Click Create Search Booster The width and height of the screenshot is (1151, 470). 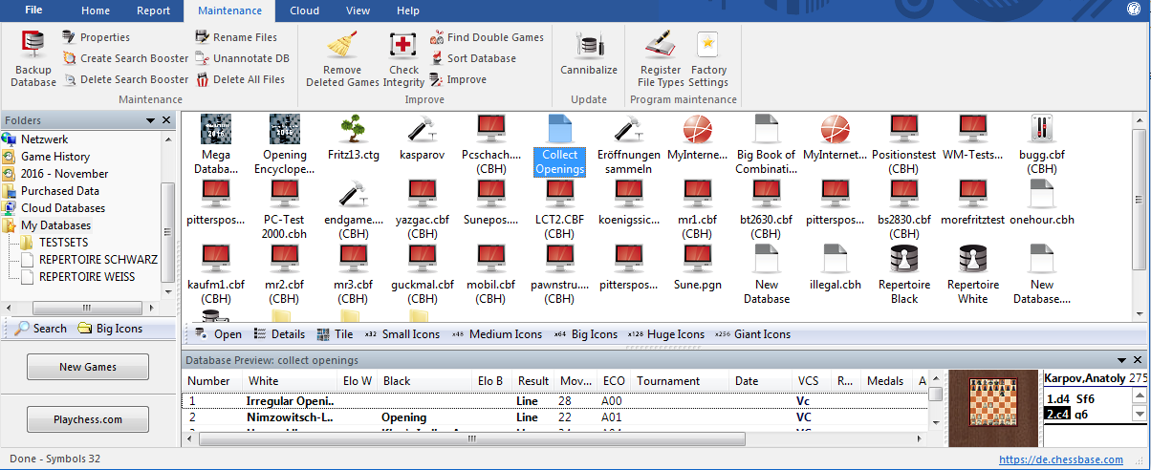125,58
